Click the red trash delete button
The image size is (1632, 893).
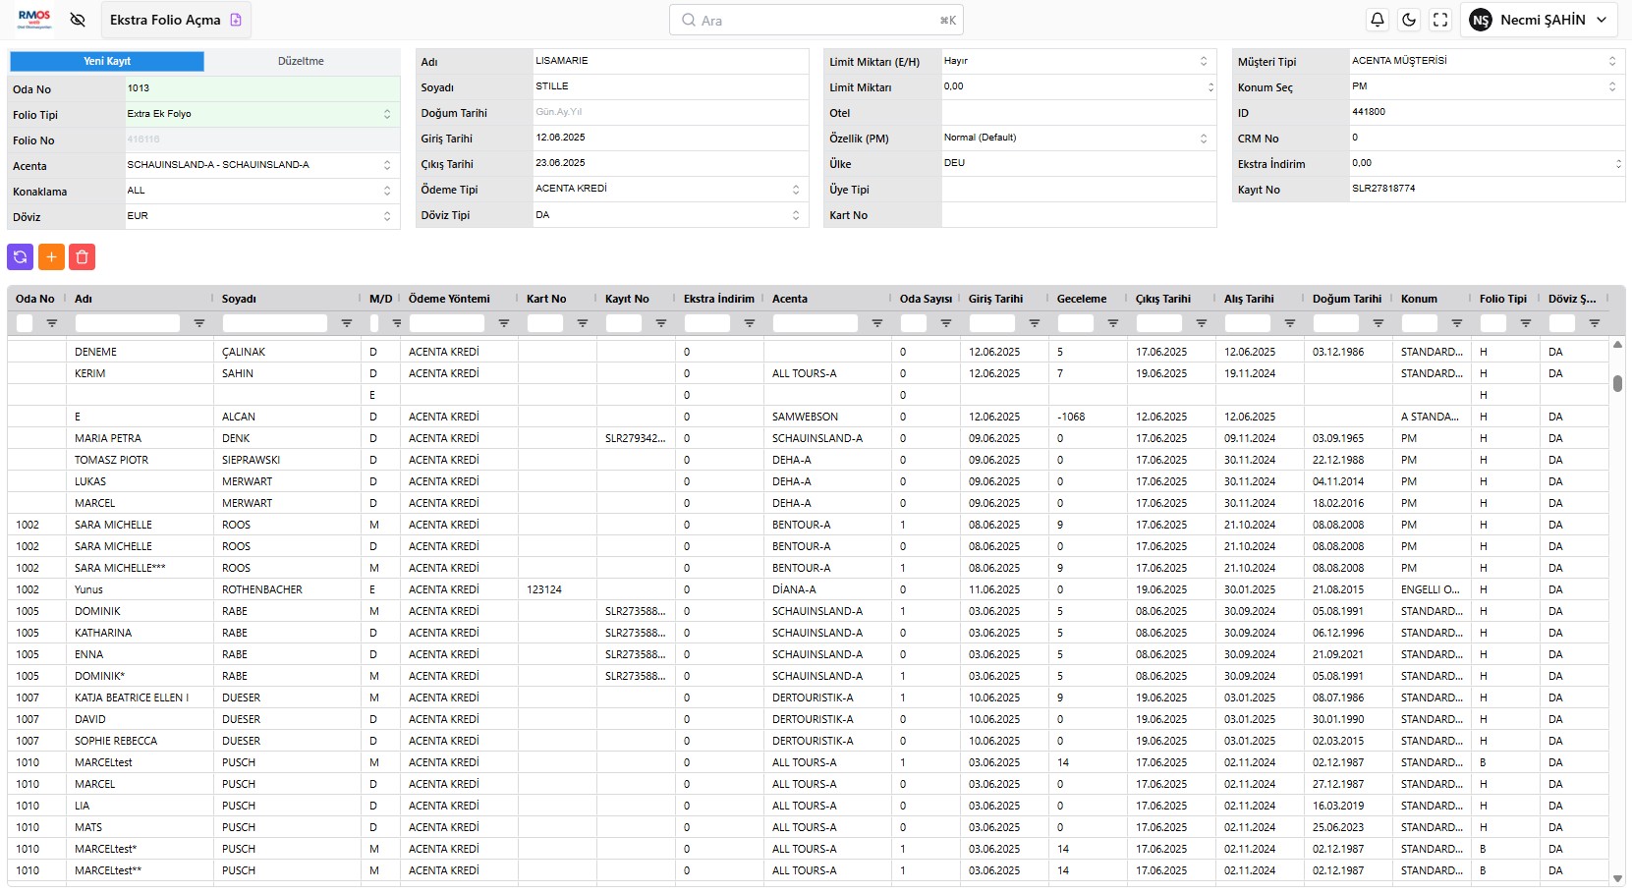pos(83,257)
